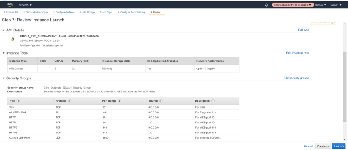Image resolution: width=348 pixels, height=150 pixels.
Task: Open the Oregon region dropdown
Action: pos(321,5)
